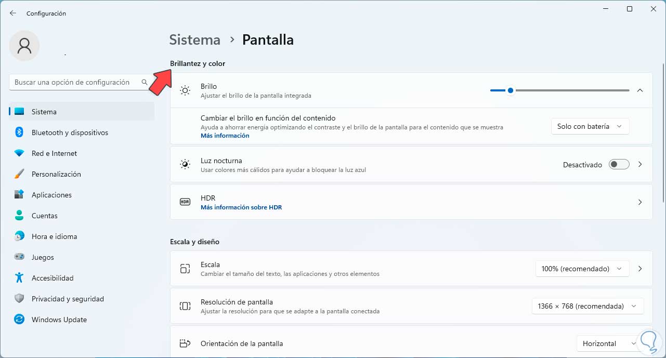666x358 pixels.
Task: Select Cuentas in the sidebar
Action: (45, 216)
